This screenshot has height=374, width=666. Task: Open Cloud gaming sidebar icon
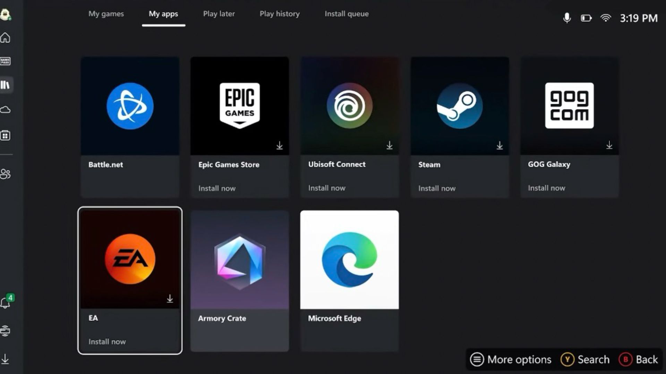[x=6, y=110]
